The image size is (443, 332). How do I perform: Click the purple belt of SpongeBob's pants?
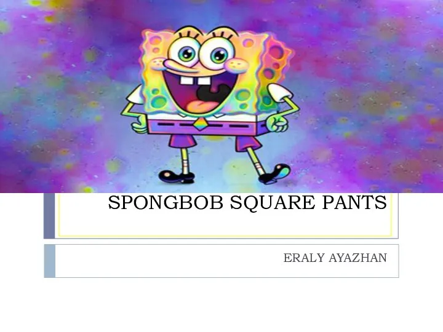[x=202, y=126]
